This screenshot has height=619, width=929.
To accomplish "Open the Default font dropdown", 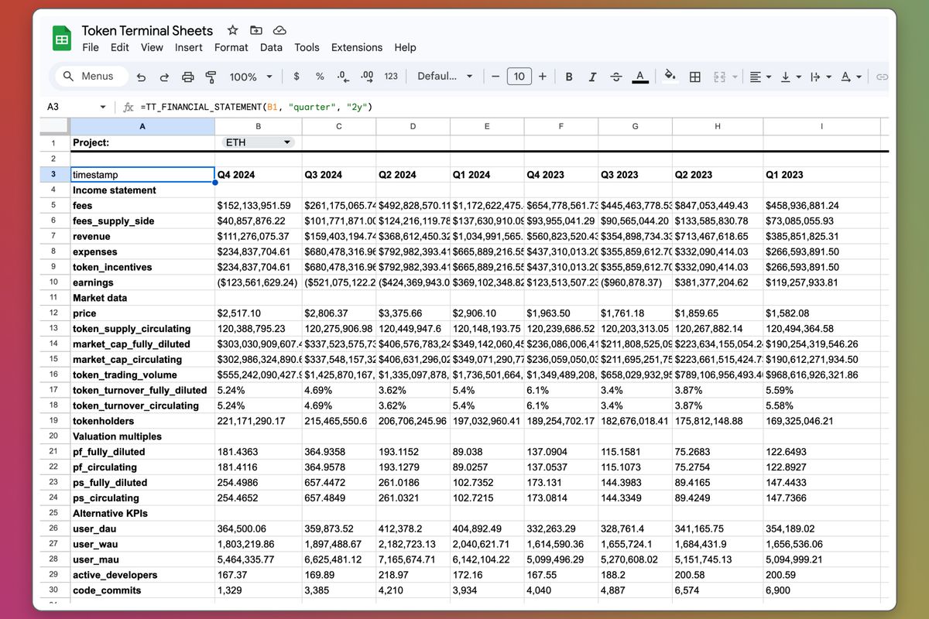I will 444,77.
